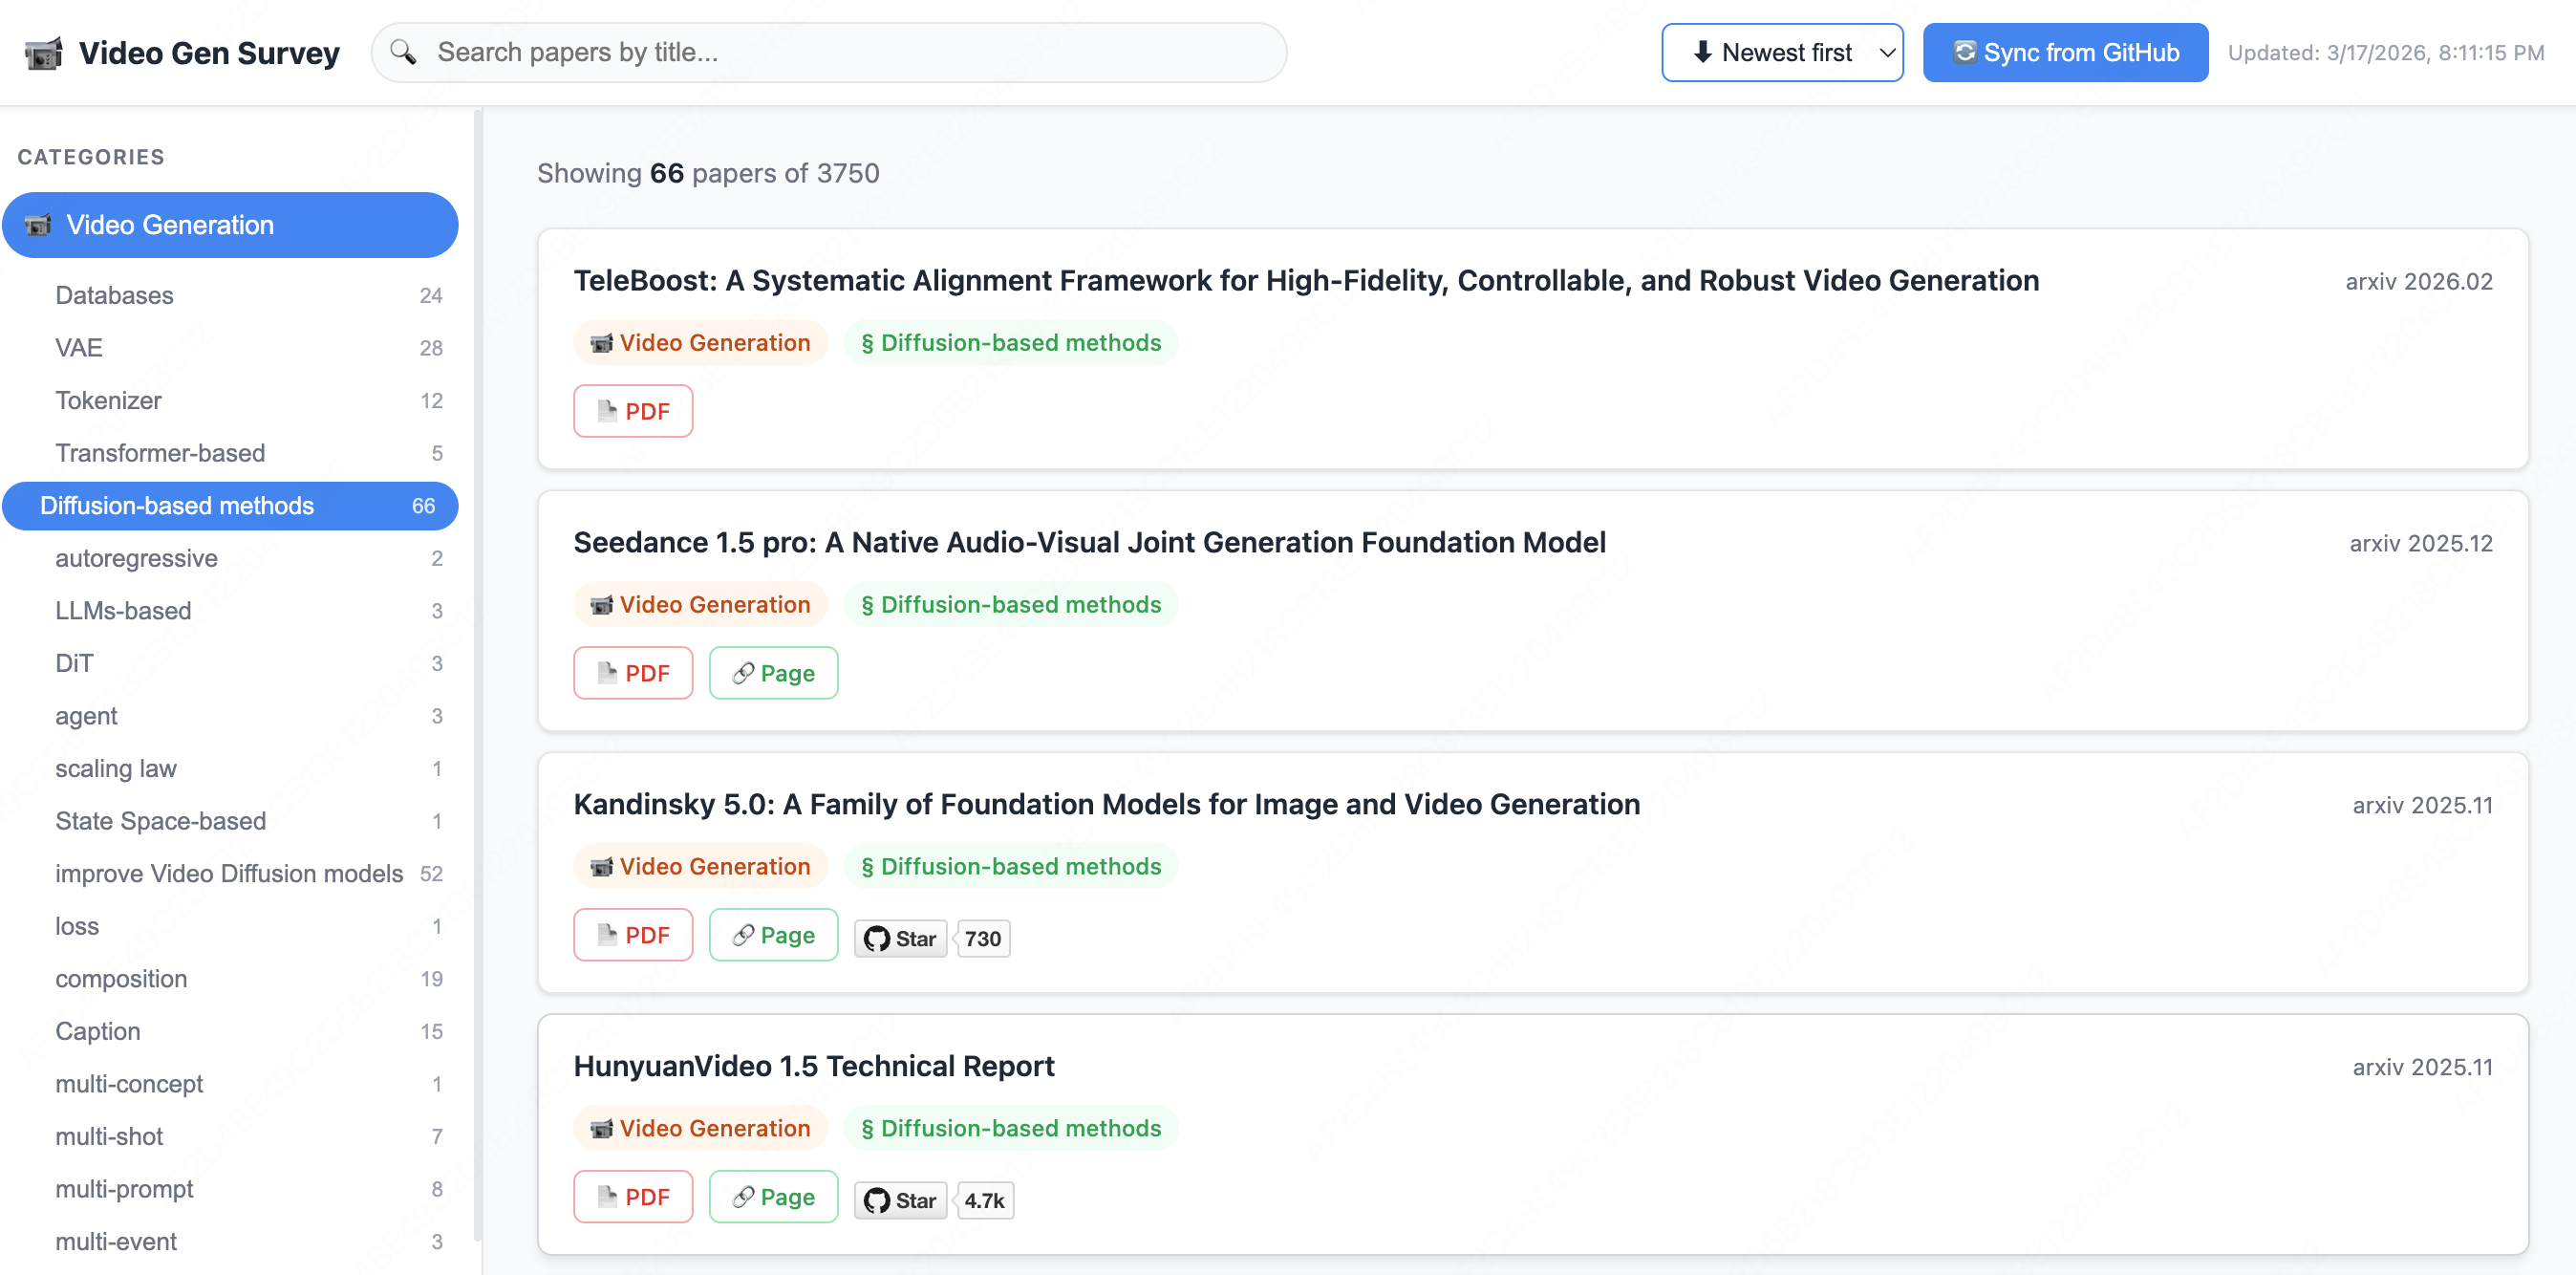
Task: Select Diffusion-based methods subcategory
Action: pos(230,506)
